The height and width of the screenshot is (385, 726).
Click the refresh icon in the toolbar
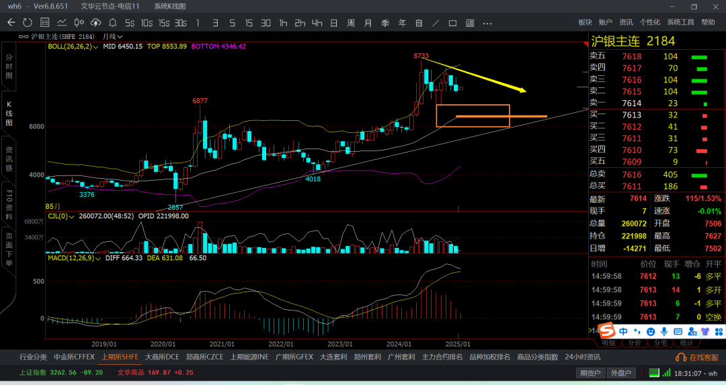coord(28,23)
